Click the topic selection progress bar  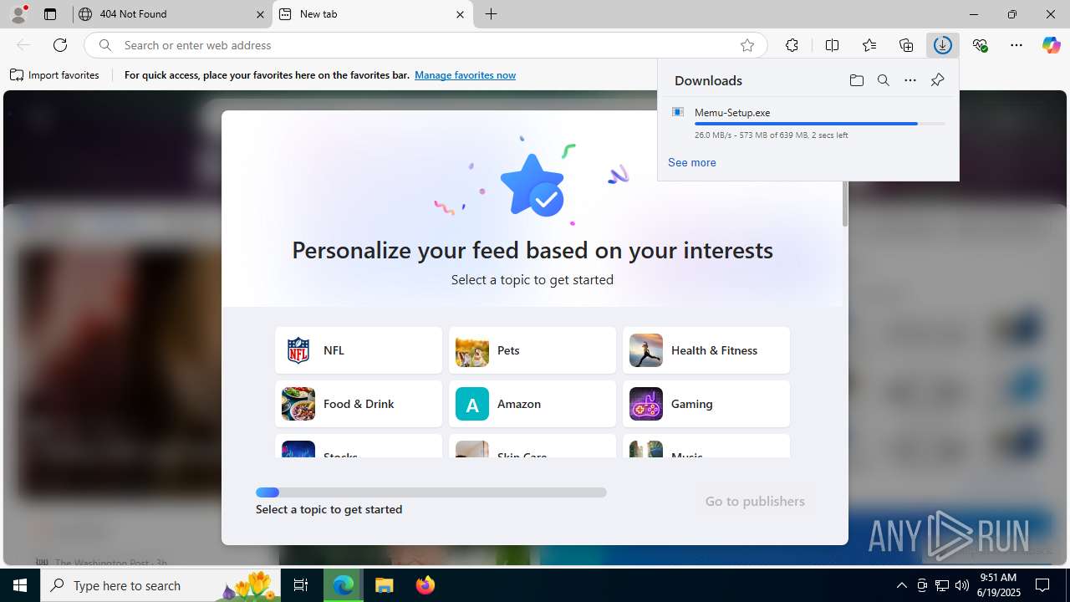(x=431, y=492)
